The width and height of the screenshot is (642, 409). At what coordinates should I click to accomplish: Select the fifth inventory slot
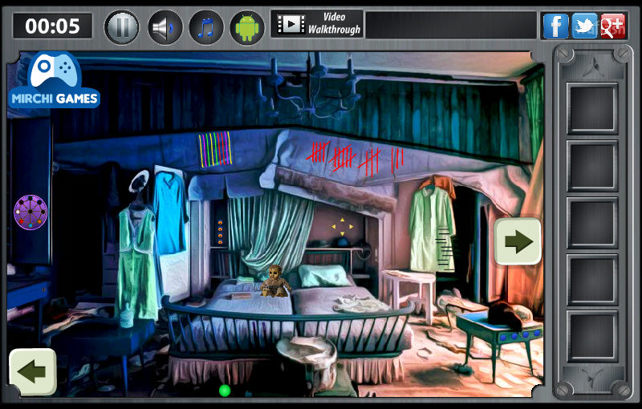[592, 336]
